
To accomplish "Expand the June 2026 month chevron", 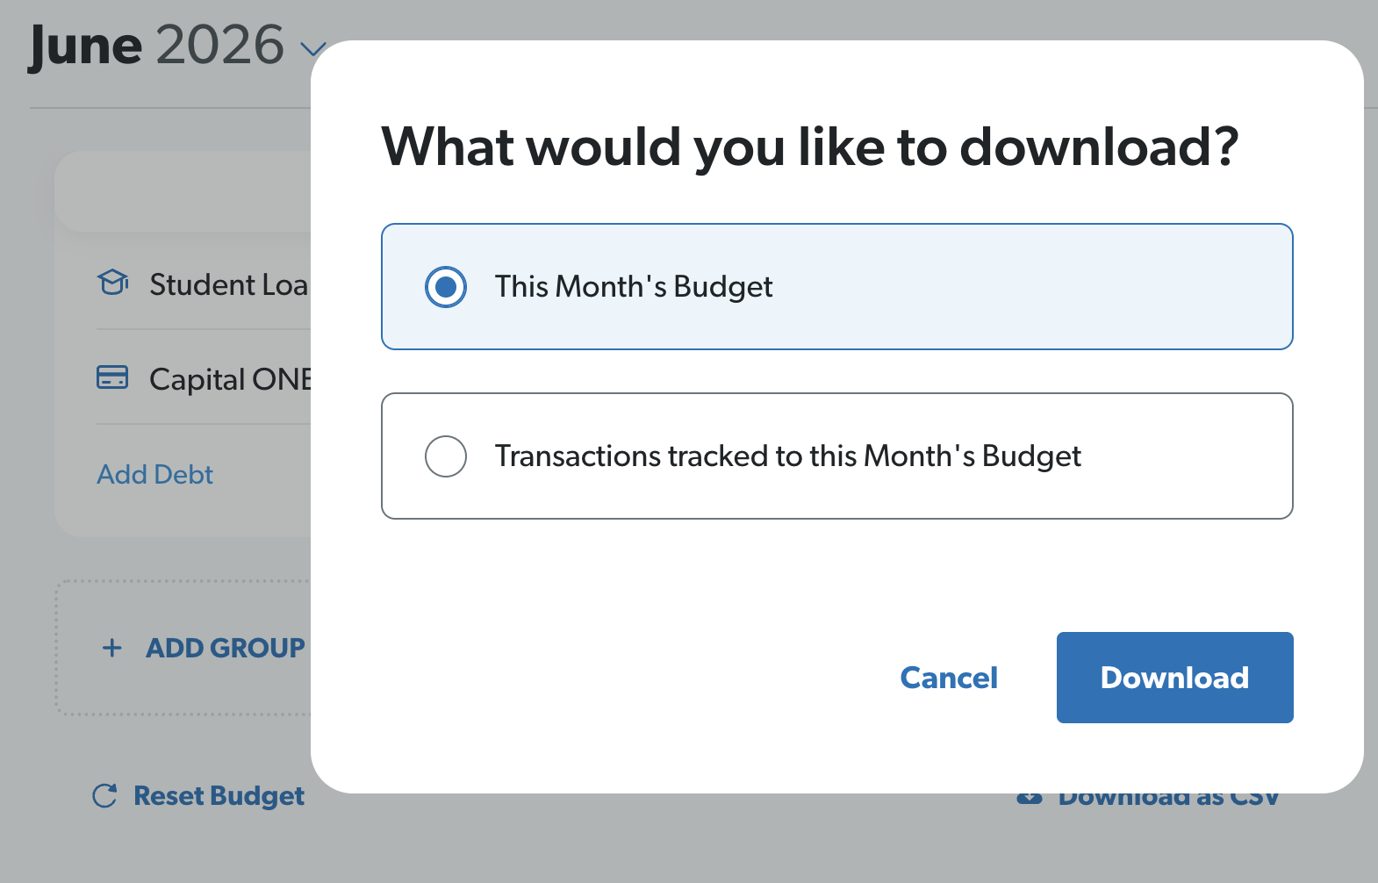I will pos(313,48).
